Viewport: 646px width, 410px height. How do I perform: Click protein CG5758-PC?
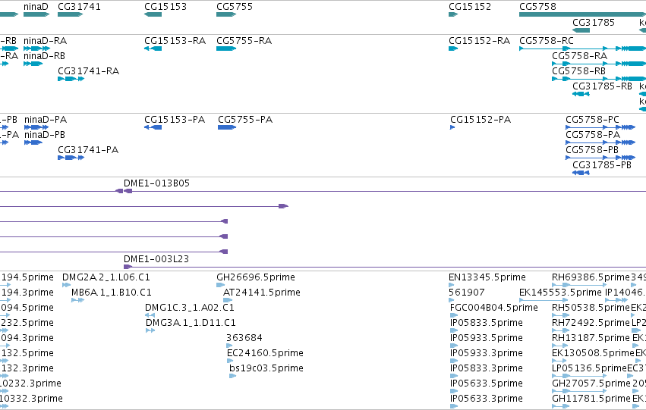click(x=600, y=127)
